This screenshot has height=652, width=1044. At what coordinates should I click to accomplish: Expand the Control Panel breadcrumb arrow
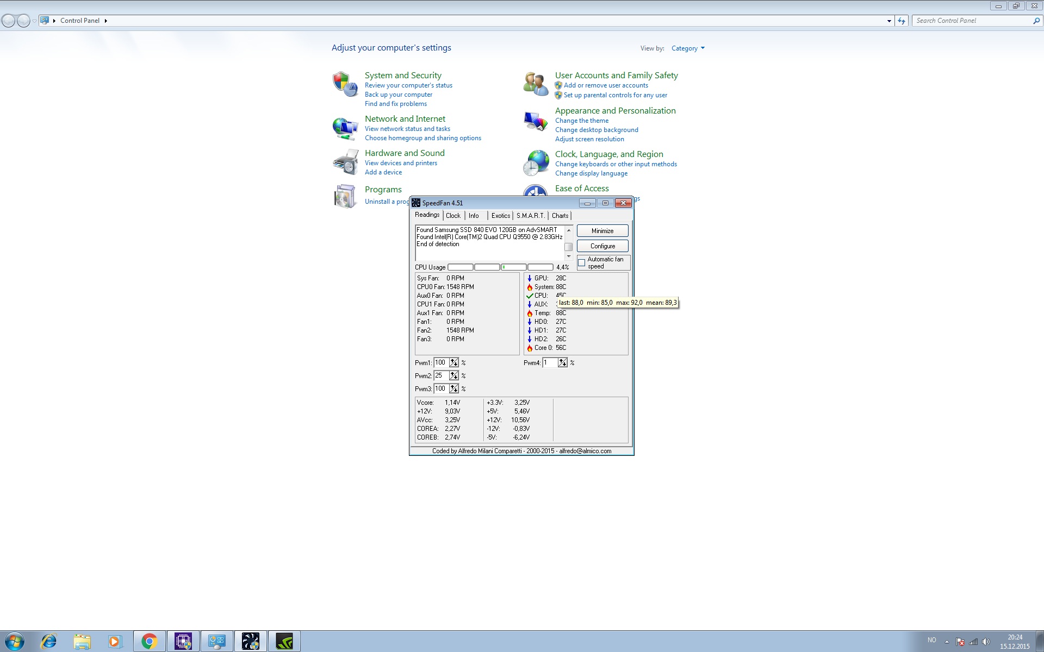pos(105,21)
